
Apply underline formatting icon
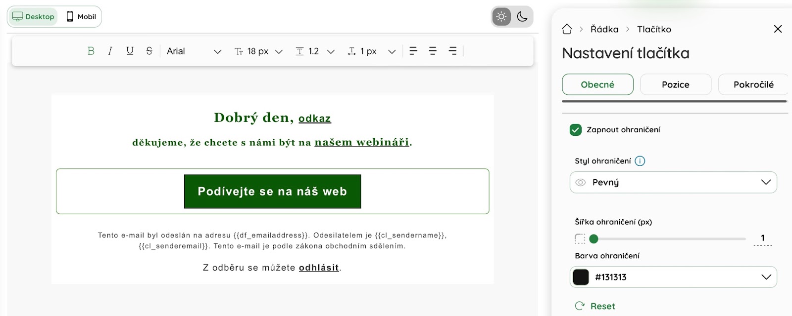130,51
